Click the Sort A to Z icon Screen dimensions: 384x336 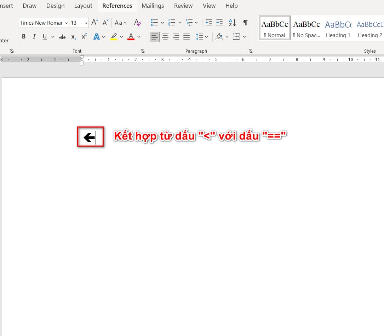pos(232,23)
